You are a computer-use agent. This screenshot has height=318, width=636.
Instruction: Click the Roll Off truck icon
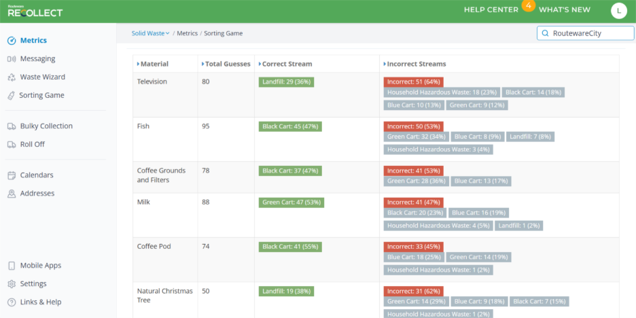pyautogui.click(x=12, y=145)
